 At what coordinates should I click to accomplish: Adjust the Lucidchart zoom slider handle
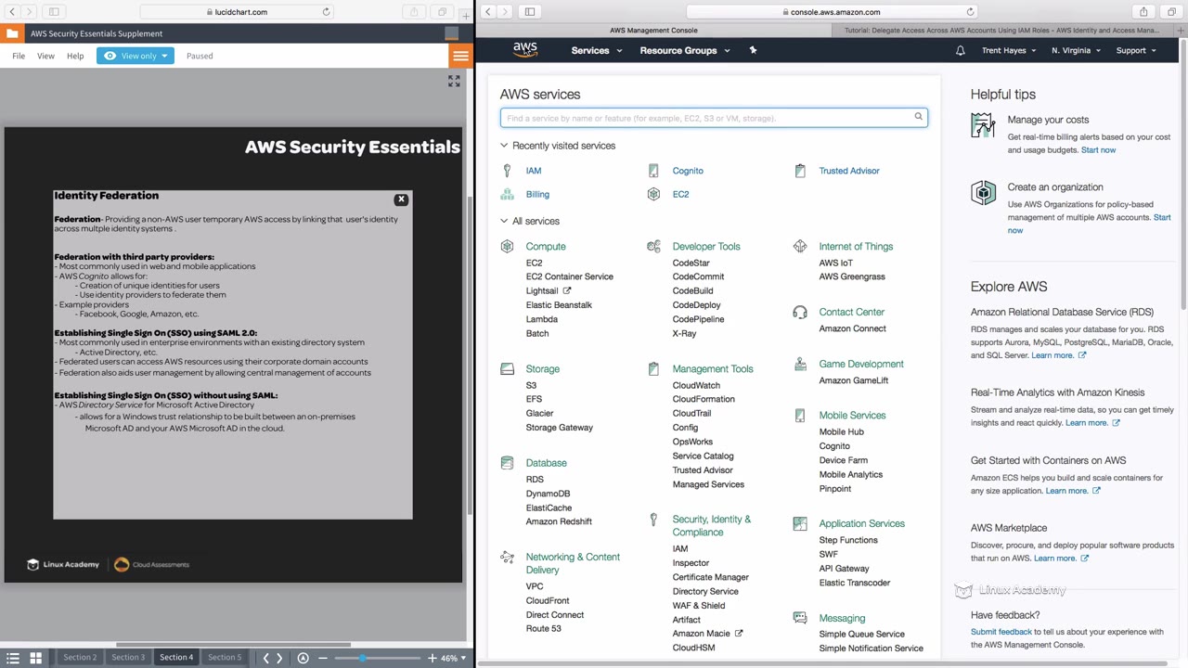[362, 658]
